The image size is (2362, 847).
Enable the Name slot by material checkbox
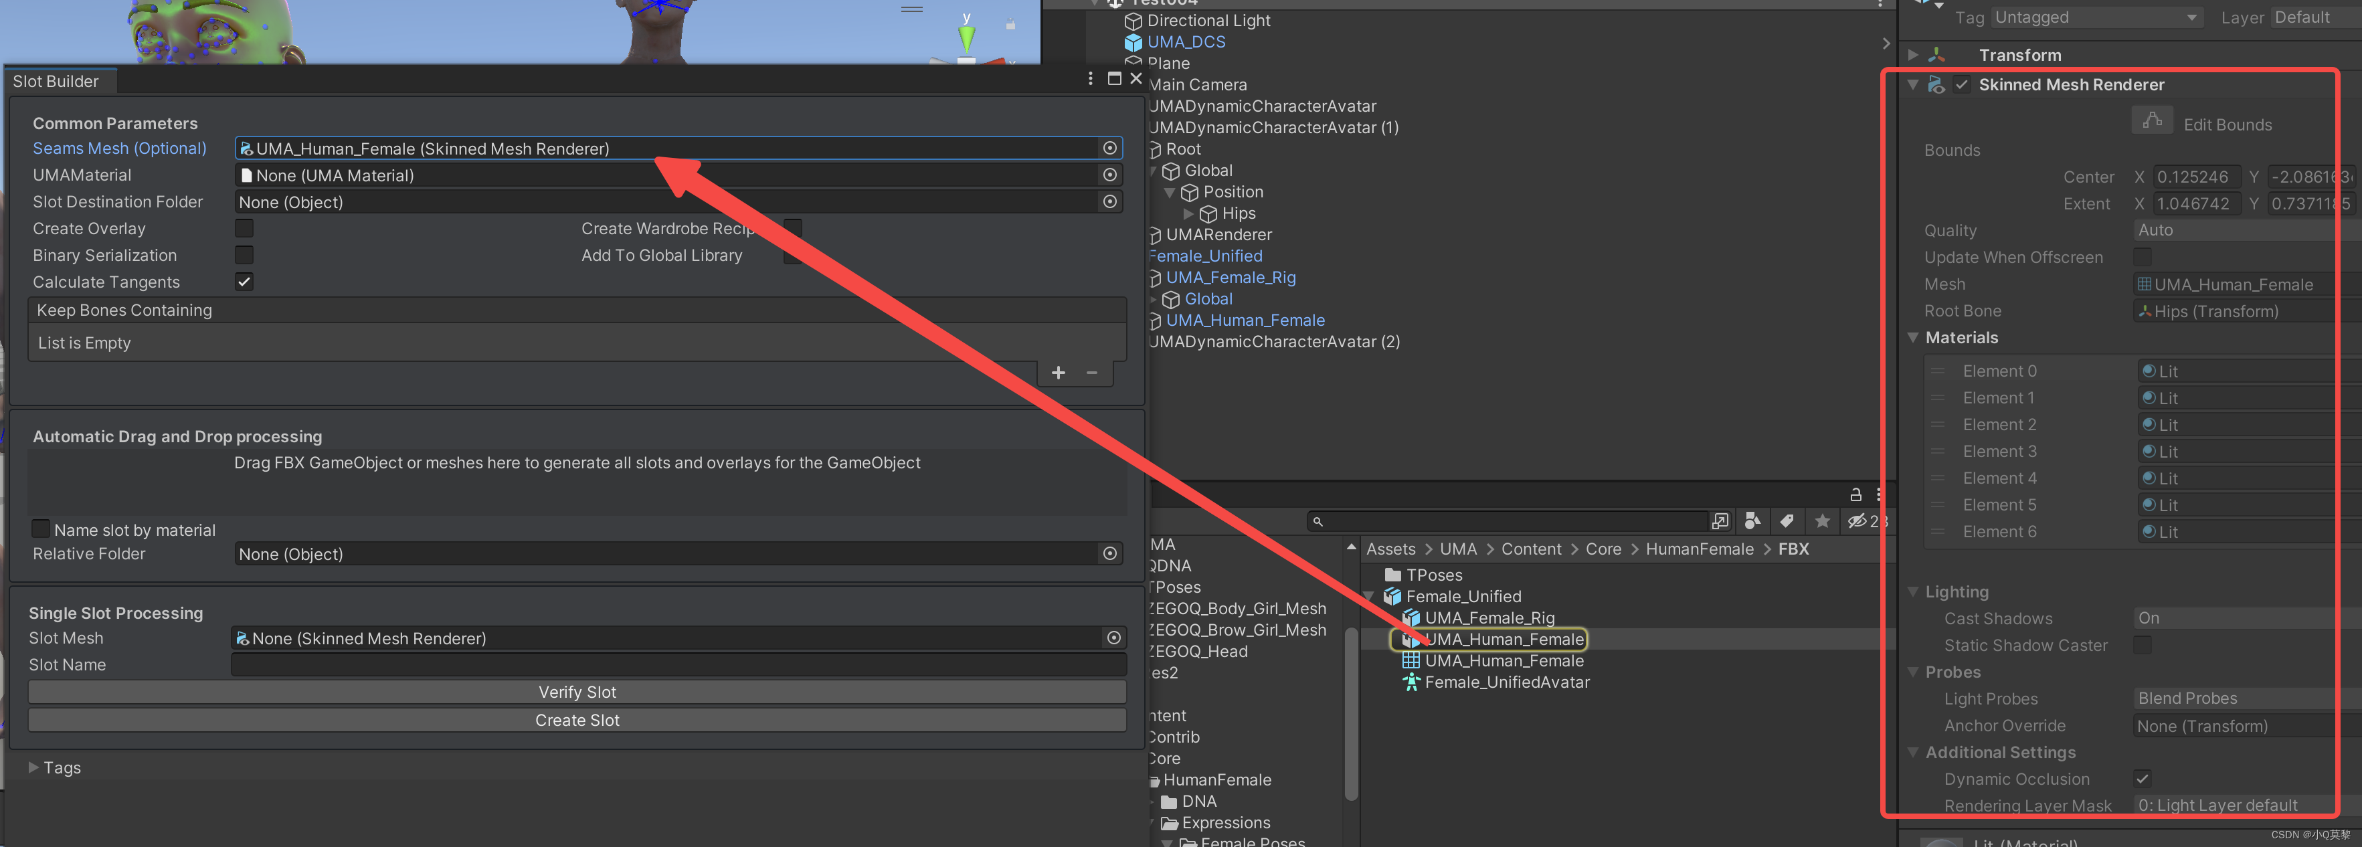click(40, 528)
